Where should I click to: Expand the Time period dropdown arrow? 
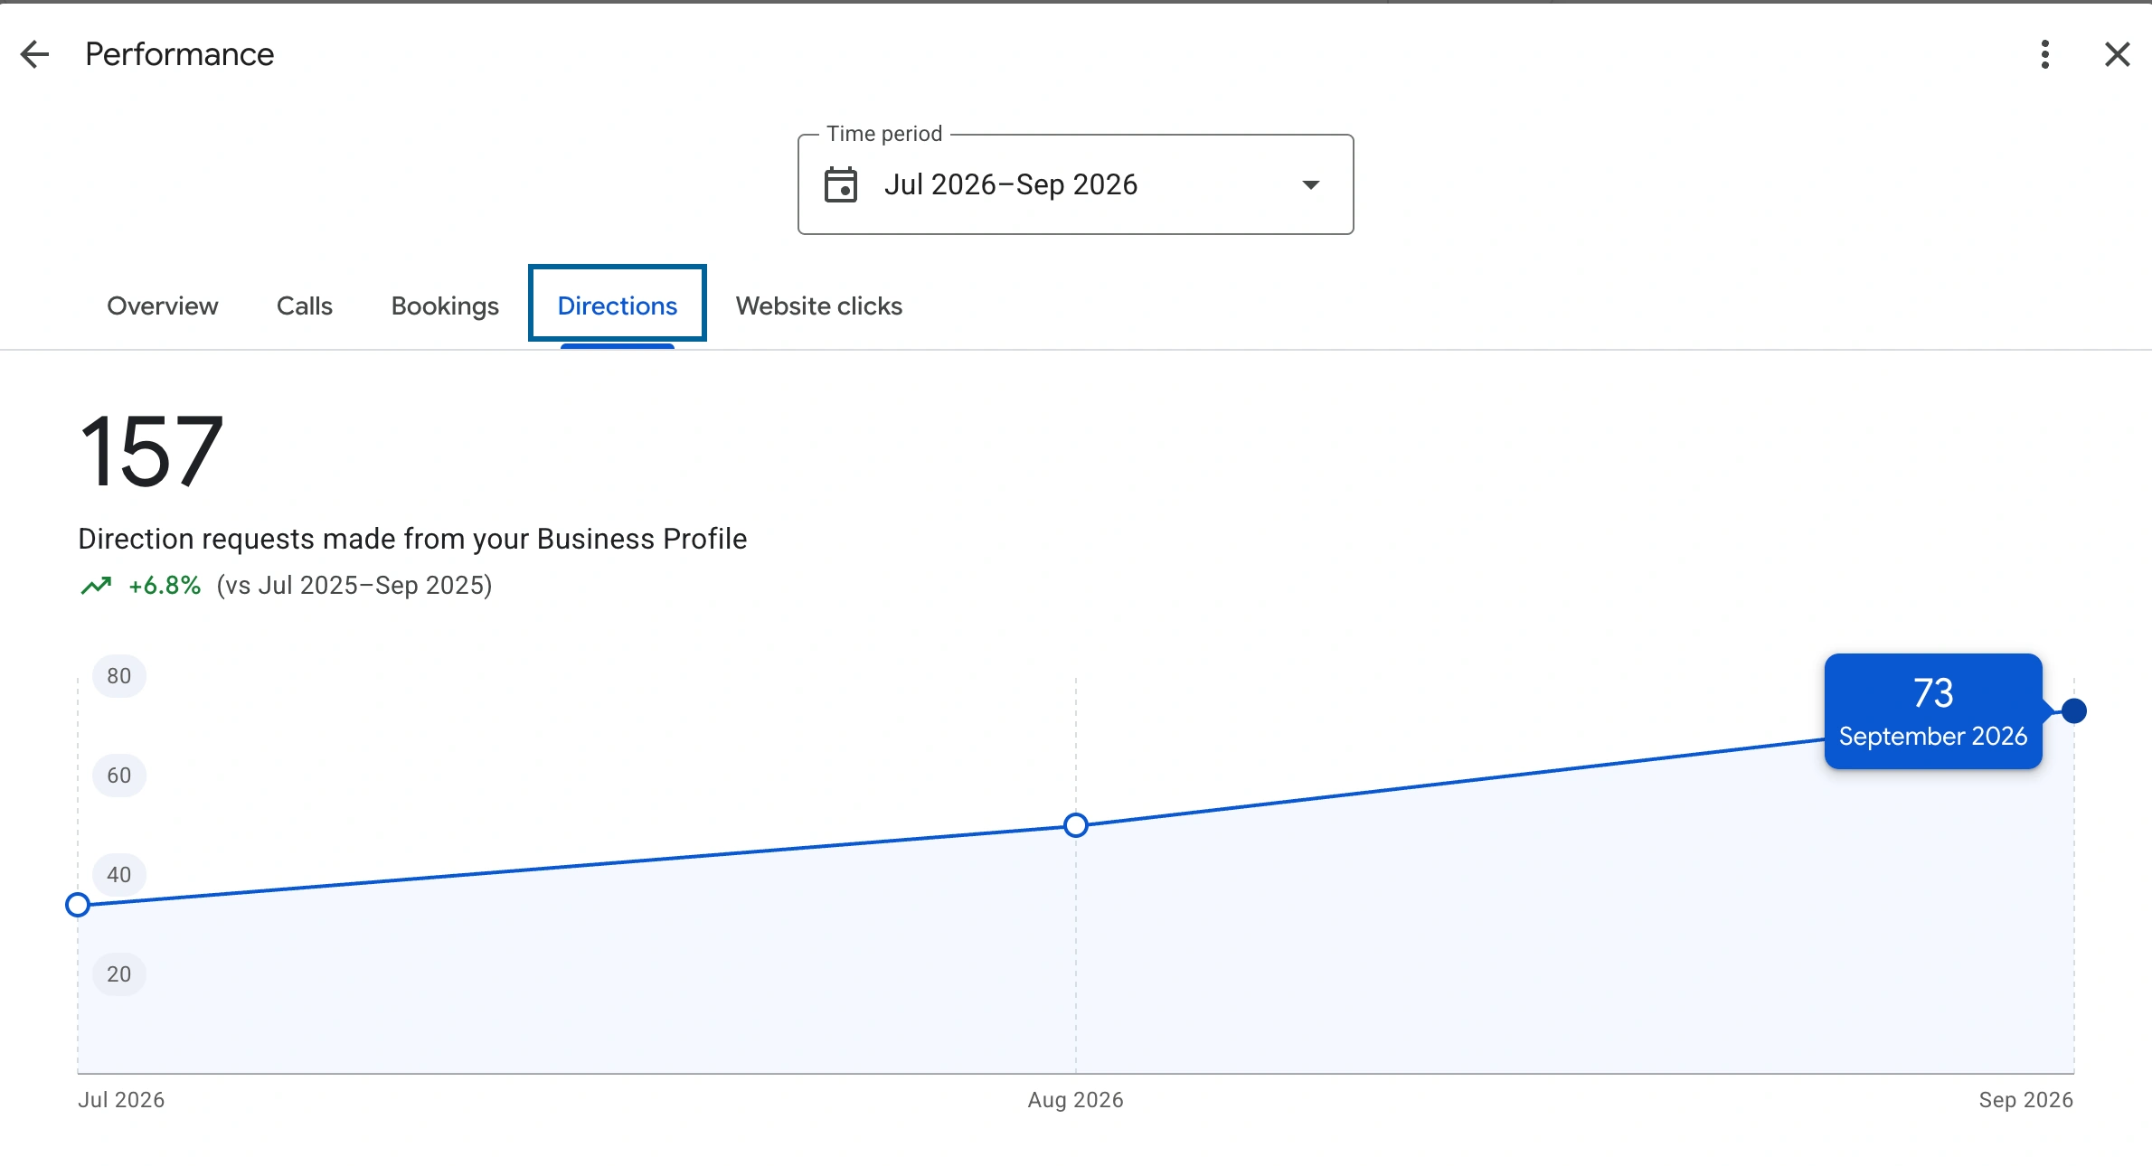(1310, 184)
